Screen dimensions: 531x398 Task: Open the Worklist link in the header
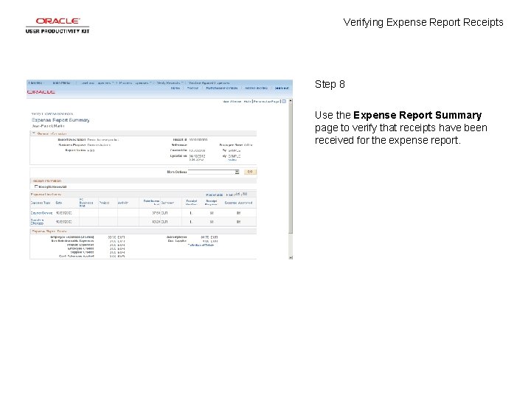click(192, 88)
